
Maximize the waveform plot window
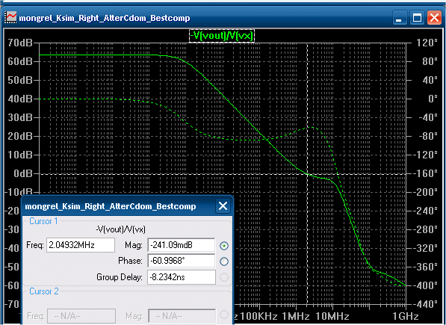pyautogui.click(x=417, y=18)
